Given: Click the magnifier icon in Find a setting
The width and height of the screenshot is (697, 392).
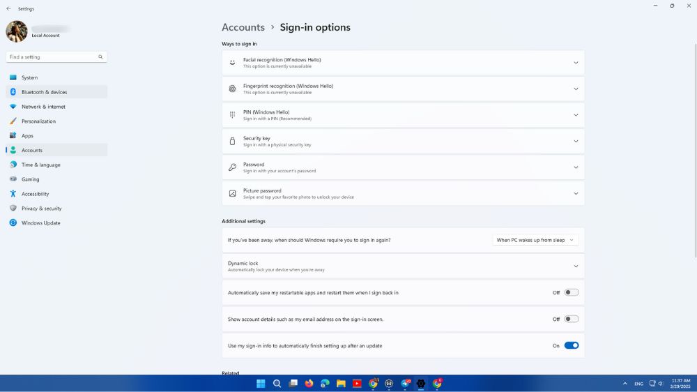Looking at the screenshot, I should click(100, 57).
